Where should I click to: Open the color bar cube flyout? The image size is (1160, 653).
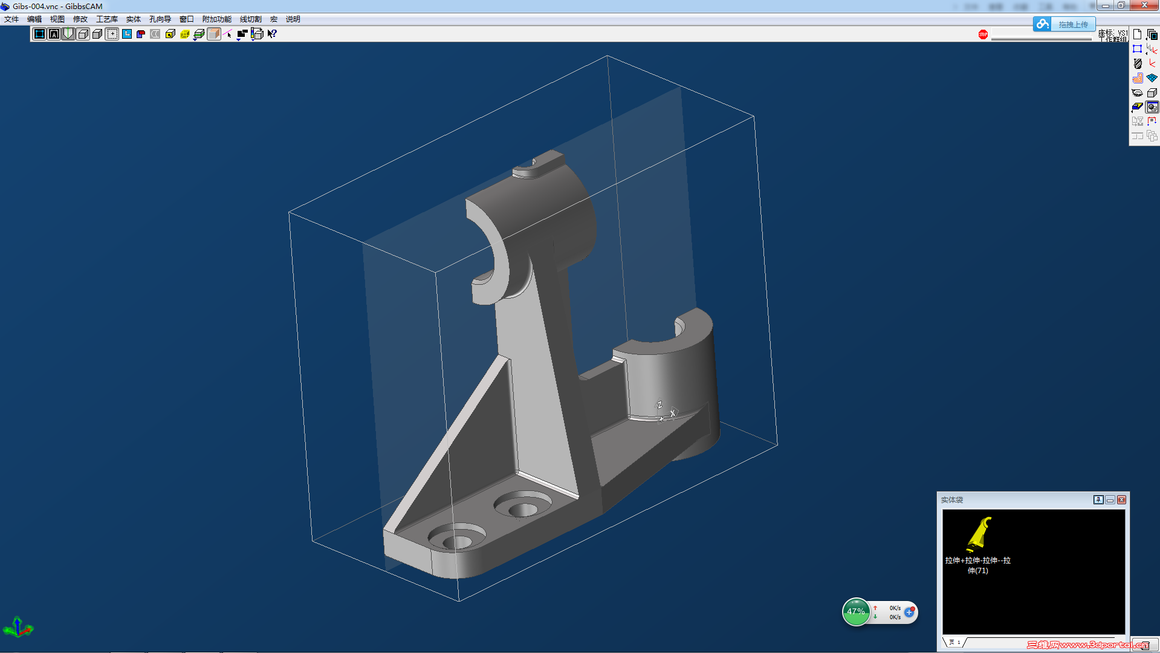click(257, 34)
